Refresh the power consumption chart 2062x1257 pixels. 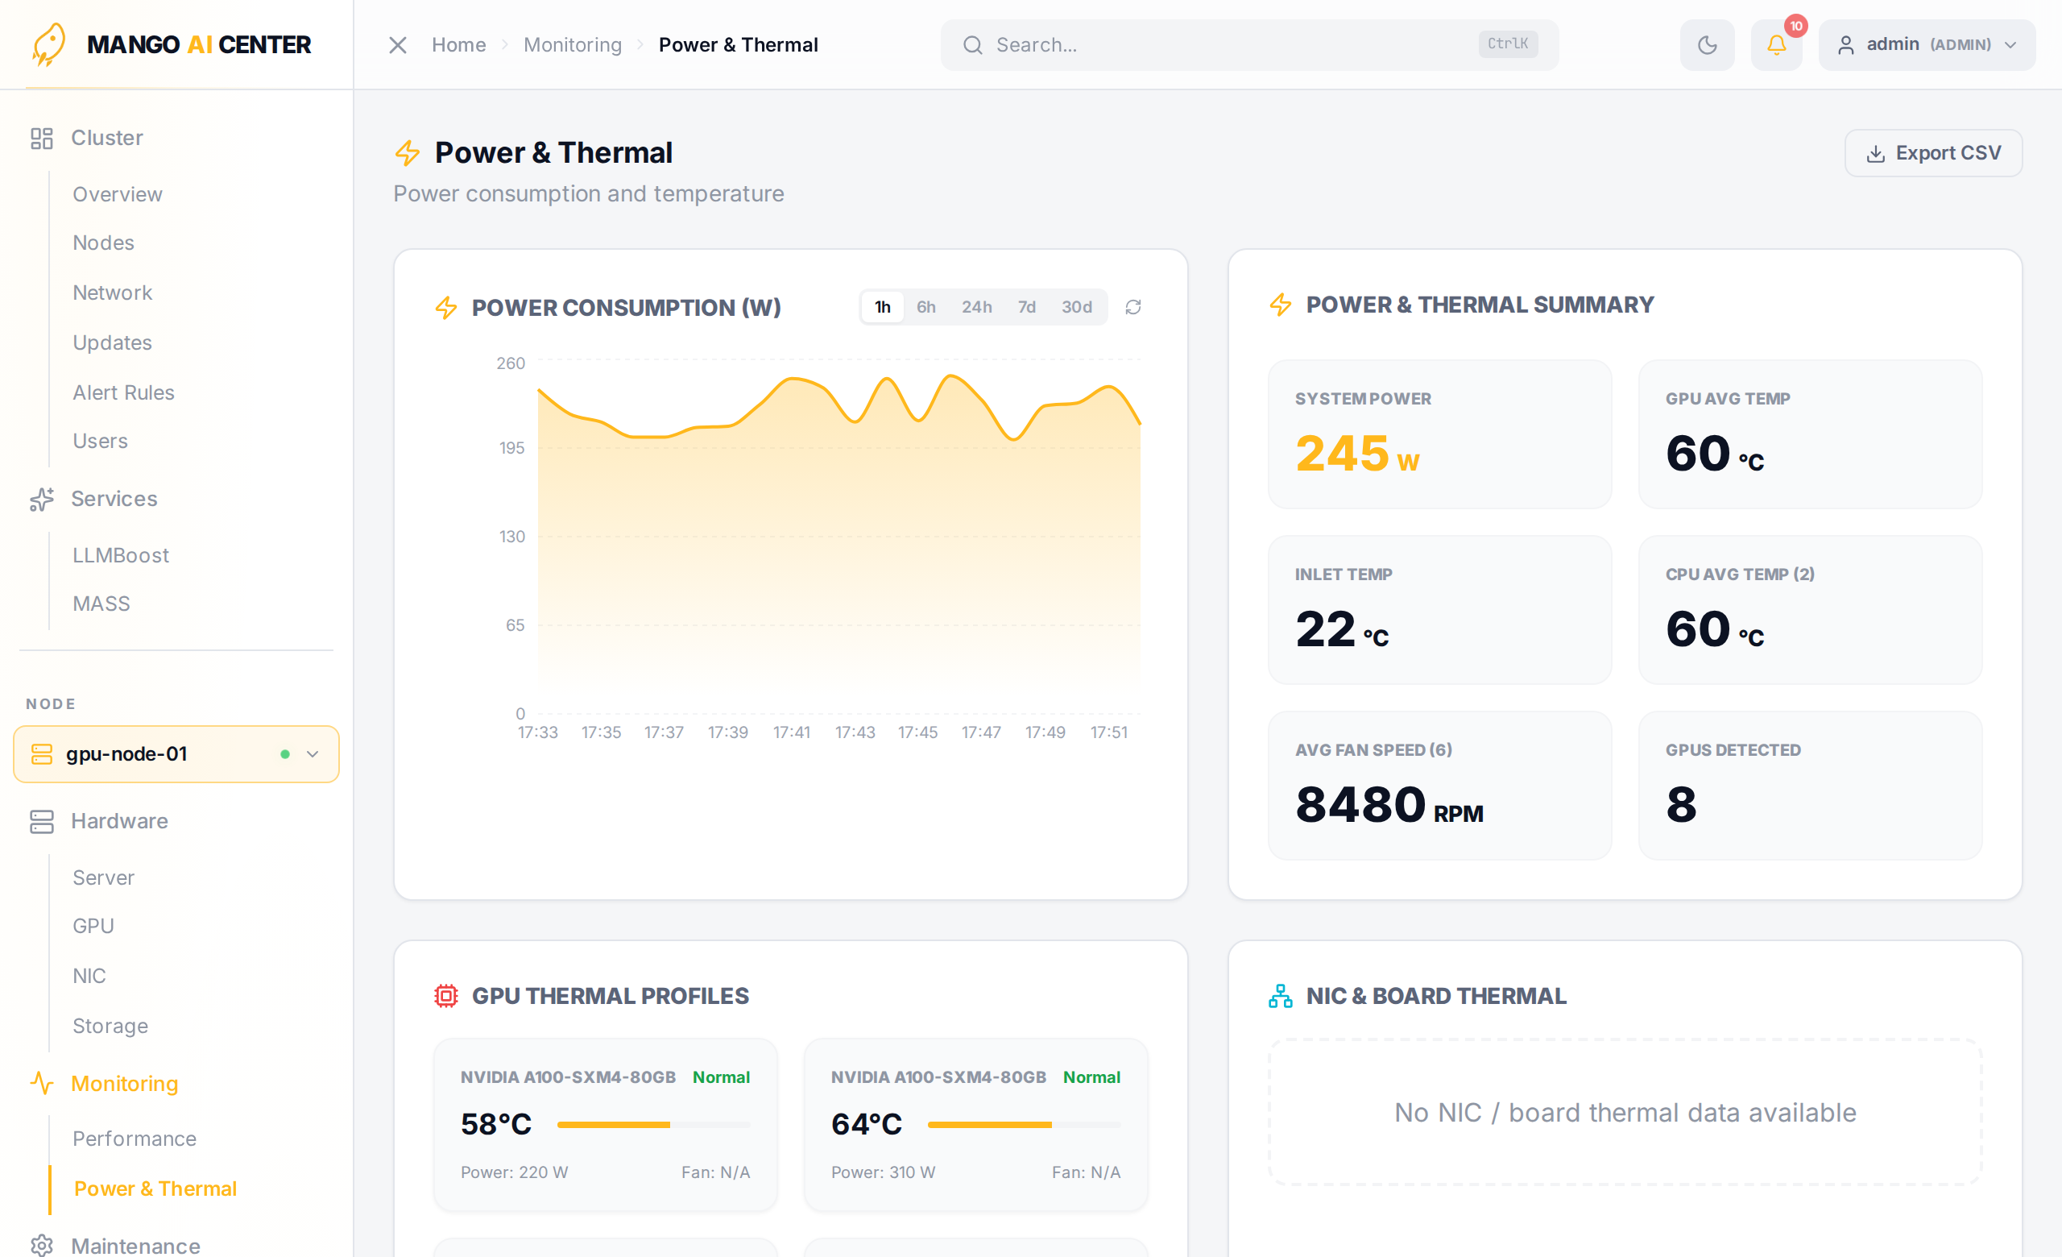click(x=1133, y=307)
